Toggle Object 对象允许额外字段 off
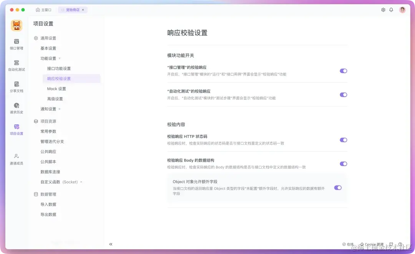 (x=338, y=188)
